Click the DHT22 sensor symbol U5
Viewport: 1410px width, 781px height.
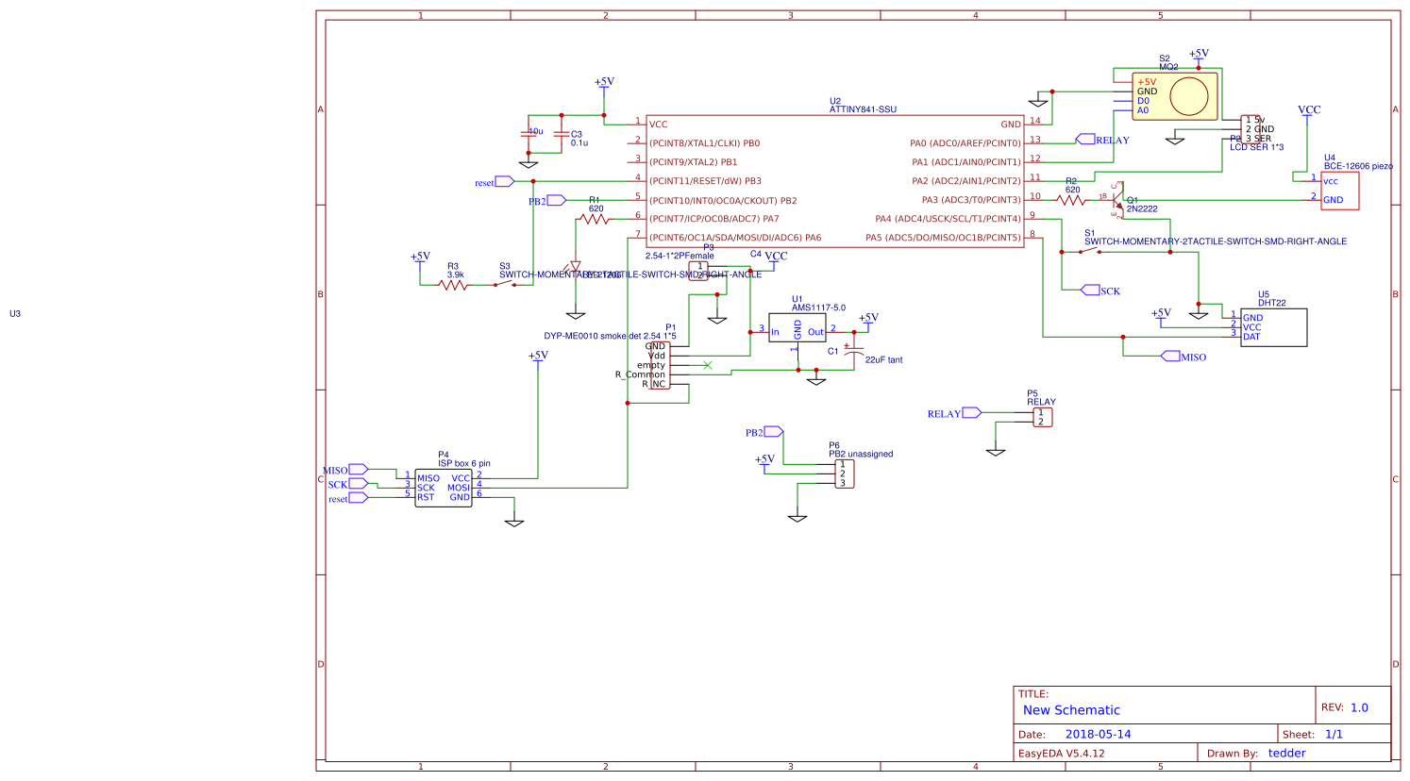[x=1274, y=325]
